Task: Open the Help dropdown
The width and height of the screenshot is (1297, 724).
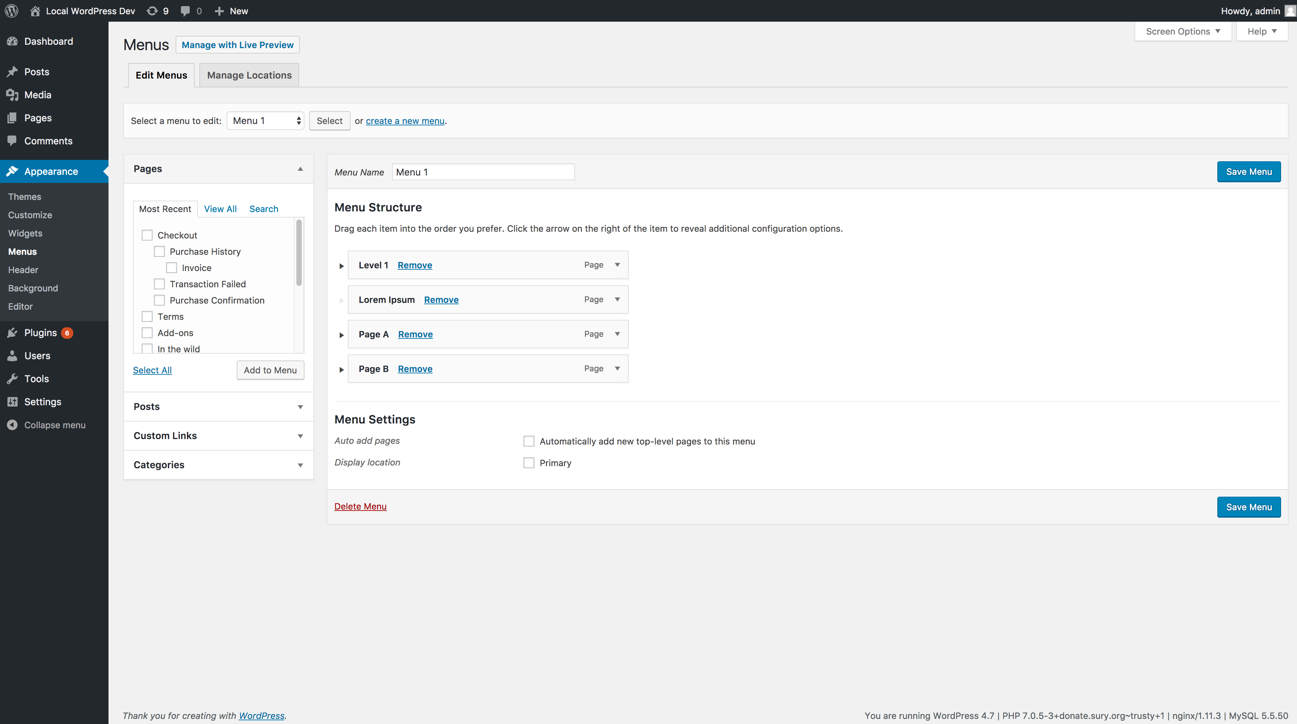Action: pos(1262,31)
